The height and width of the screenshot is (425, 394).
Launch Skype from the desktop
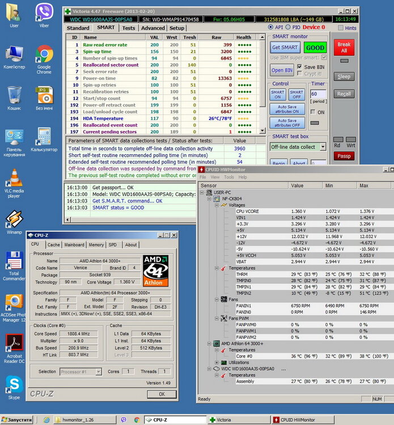[15, 386]
